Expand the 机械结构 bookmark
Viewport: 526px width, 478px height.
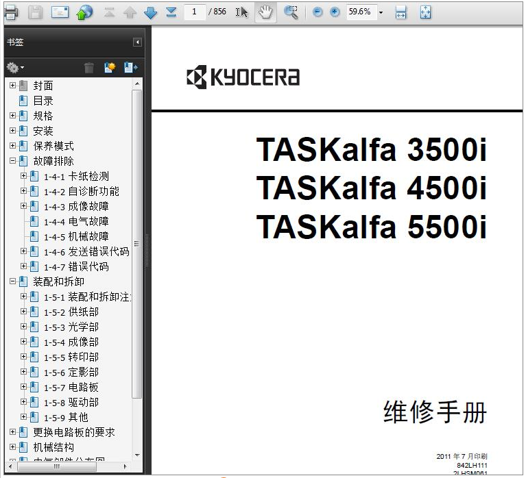pos(12,447)
